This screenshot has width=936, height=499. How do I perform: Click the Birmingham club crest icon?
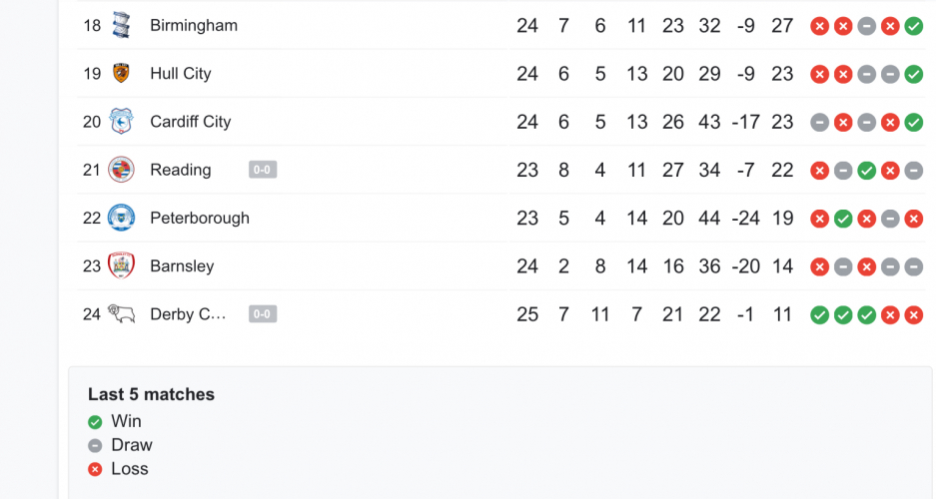(x=122, y=25)
